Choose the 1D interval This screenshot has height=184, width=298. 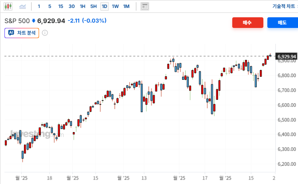point(104,7)
